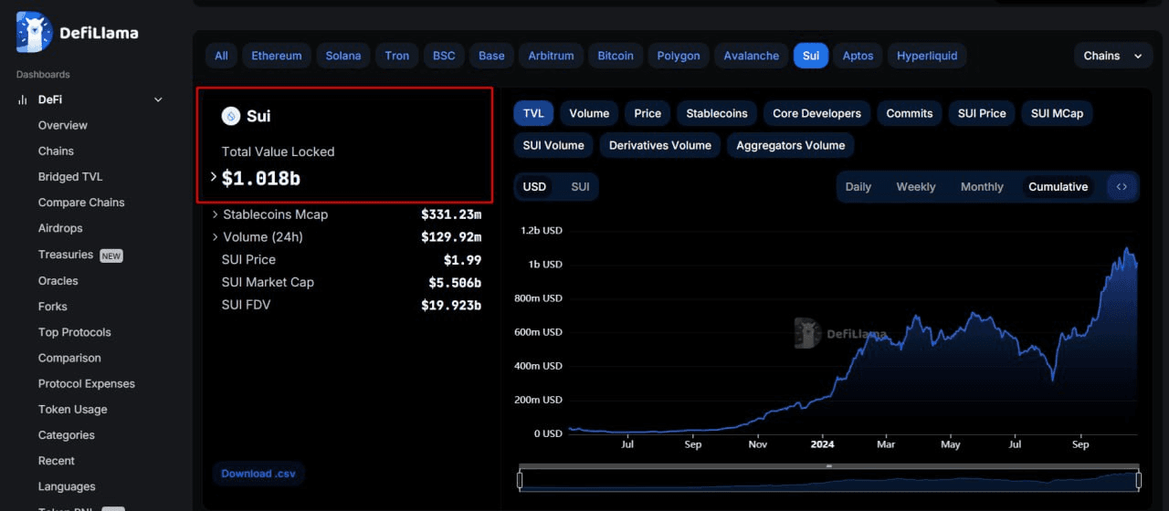Open Token Usage page
The image size is (1169, 511).
point(73,409)
